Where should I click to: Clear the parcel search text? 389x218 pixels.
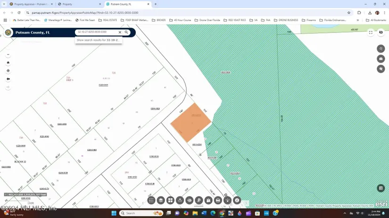point(120,32)
